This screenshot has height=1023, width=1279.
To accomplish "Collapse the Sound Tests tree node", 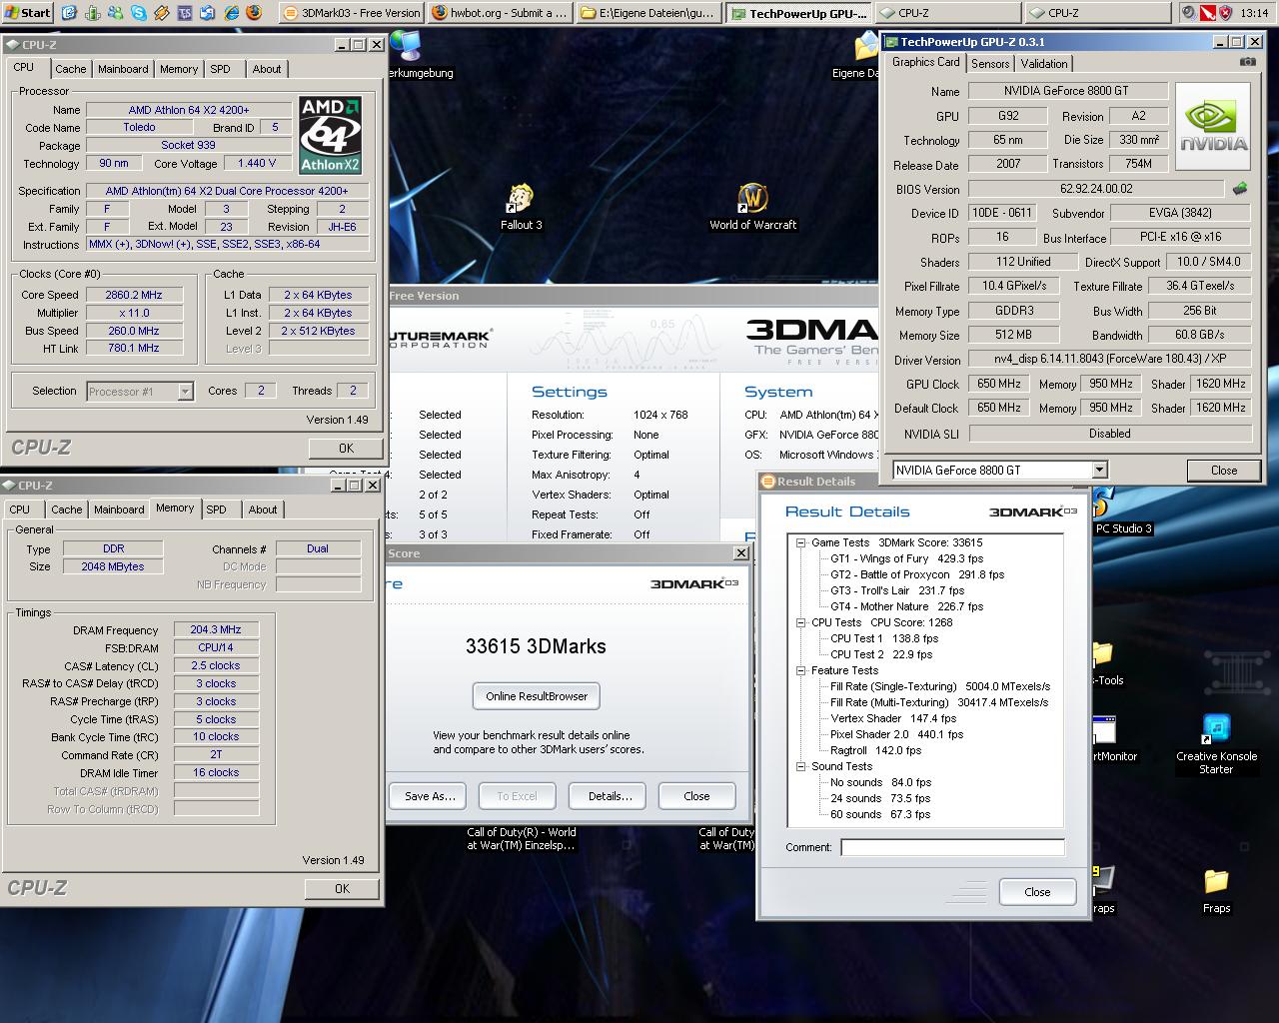I will [x=800, y=766].
